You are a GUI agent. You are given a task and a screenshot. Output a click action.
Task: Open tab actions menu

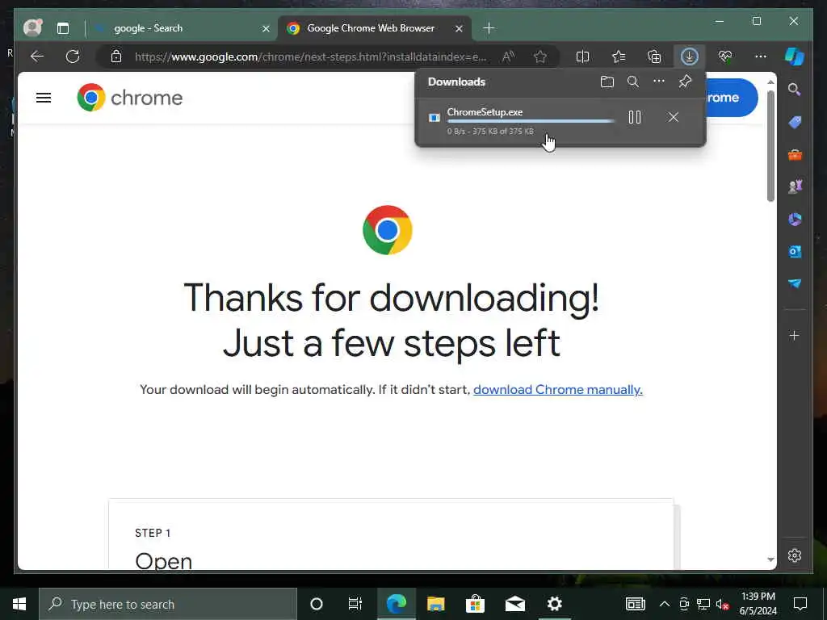pyautogui.click(x=63, y=28)
